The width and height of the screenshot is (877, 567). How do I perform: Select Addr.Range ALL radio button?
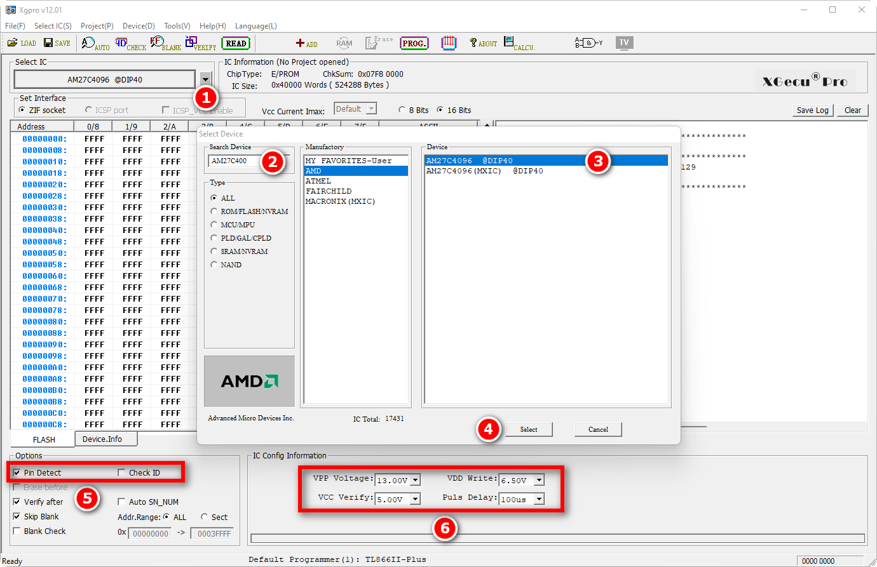click(x=175, y=517)
